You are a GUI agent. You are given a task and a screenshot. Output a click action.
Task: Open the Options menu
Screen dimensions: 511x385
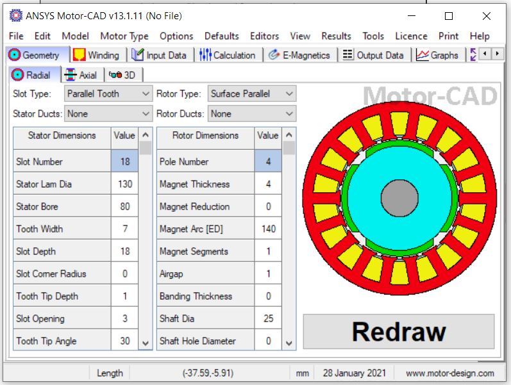(x=176, y=36)
